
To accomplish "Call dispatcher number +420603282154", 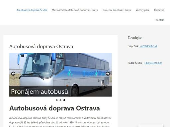I will point(148,46).
